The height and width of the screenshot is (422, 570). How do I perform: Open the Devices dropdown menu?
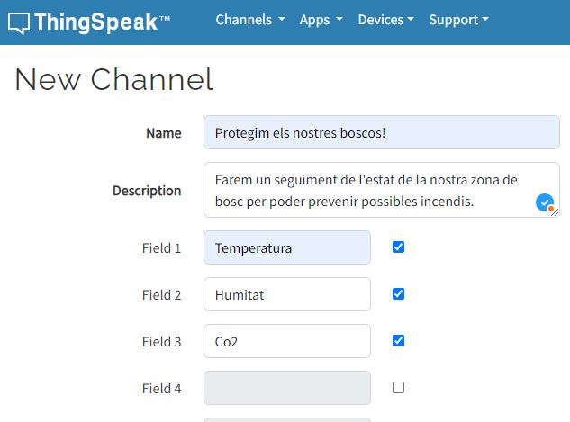385,20
